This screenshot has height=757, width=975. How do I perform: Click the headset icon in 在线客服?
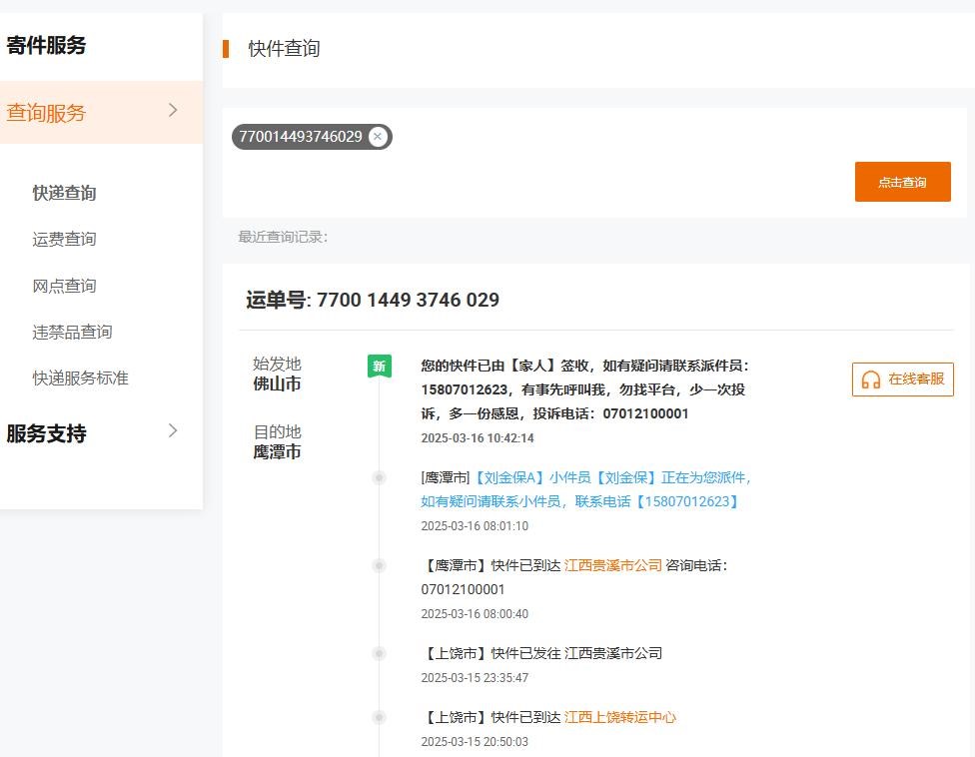pos(870,379)
